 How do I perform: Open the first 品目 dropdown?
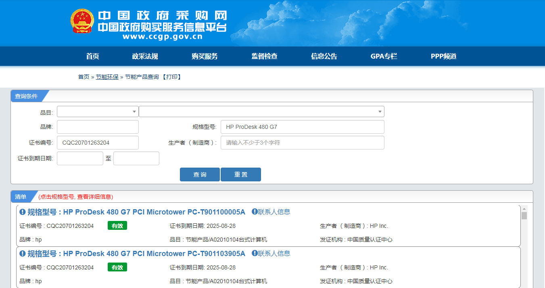tap(98, 111)
